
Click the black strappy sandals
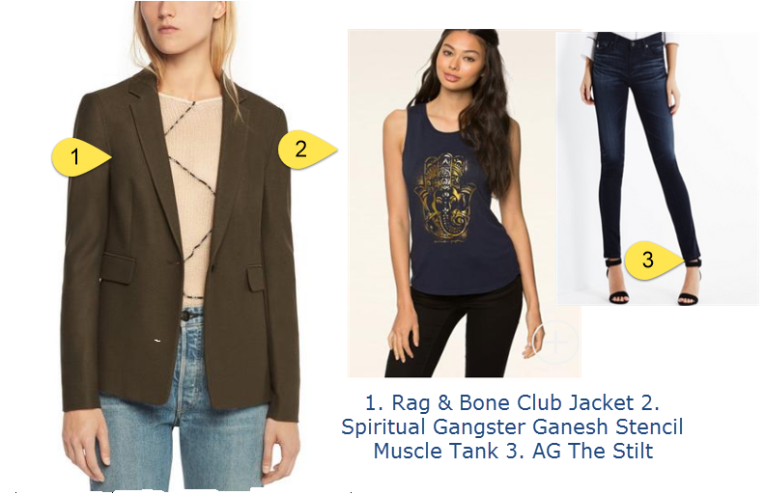pyautogui.click(x=654, y=284)
